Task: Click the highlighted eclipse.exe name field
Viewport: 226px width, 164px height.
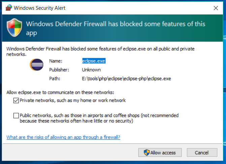Action: pos(94,61)
